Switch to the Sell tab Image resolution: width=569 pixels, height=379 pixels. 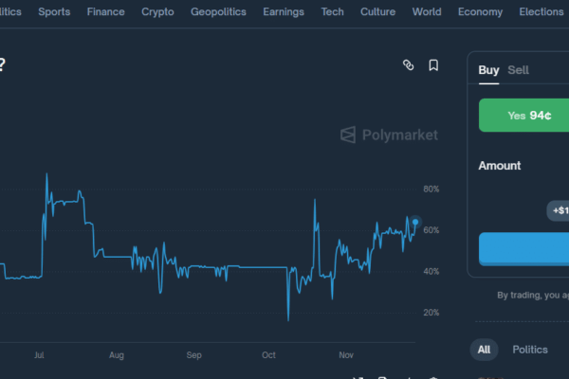click(518, 70)
